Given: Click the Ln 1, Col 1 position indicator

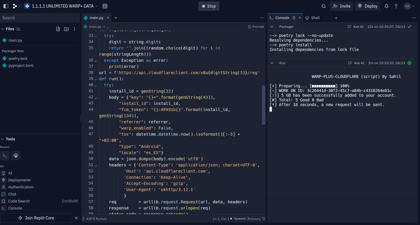Looking at the screenshot, I should click(221, 219).
